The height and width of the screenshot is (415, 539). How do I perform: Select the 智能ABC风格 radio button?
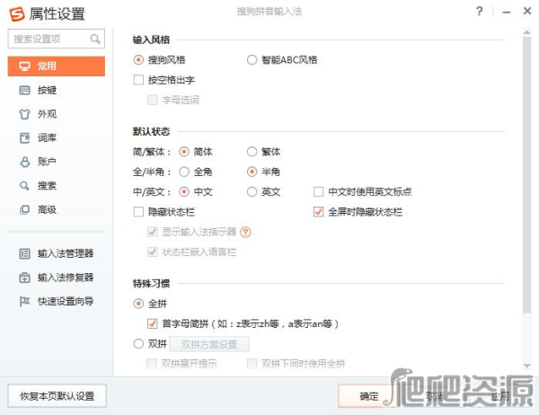(x=252, y=60)
